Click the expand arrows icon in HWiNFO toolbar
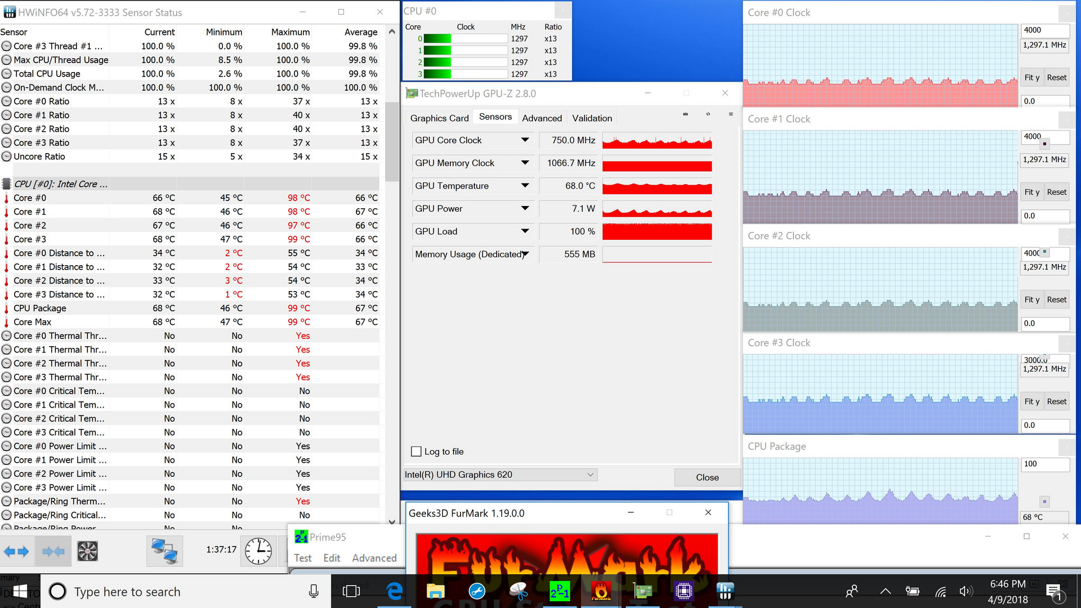1081x608 pixels. click(16, 551)
